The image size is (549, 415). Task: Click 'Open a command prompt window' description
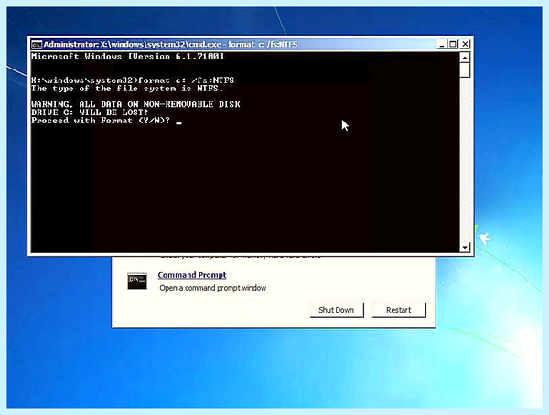[212, 288]
